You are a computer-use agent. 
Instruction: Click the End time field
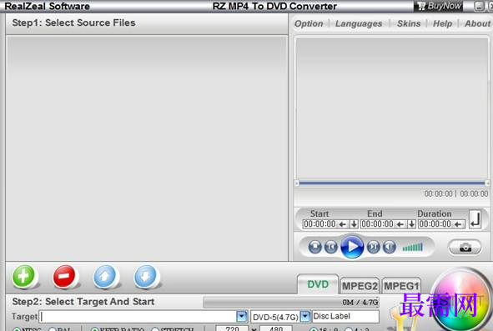(x=377, y=224)
